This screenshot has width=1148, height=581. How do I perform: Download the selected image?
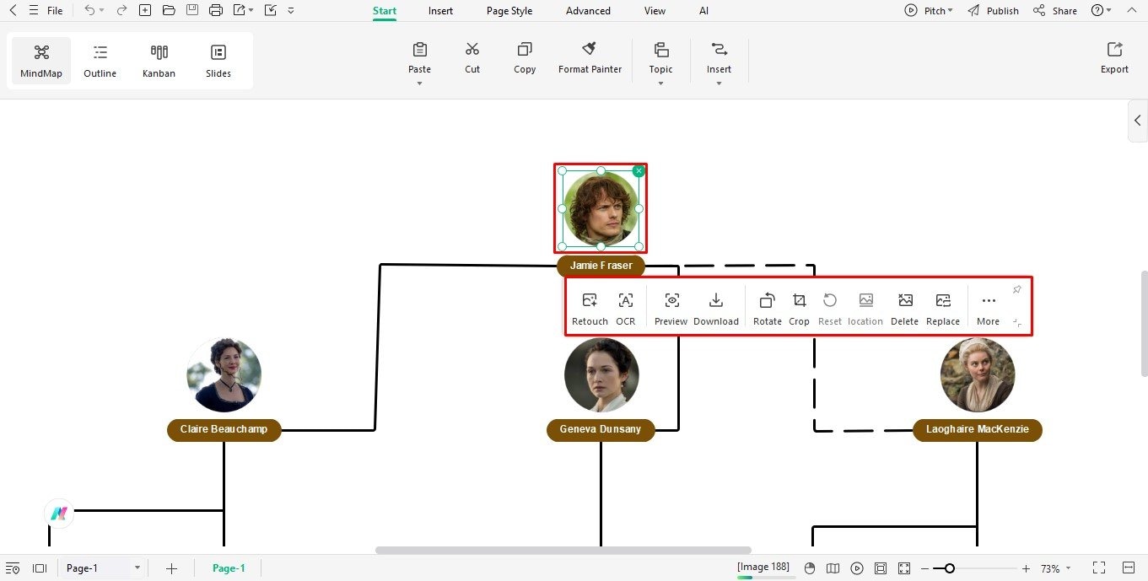pos(716,309)
